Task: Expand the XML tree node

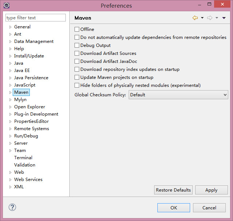Action: (x=10, y=187)
